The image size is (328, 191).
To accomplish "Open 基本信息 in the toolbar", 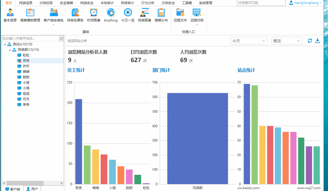I will (10, 15).
